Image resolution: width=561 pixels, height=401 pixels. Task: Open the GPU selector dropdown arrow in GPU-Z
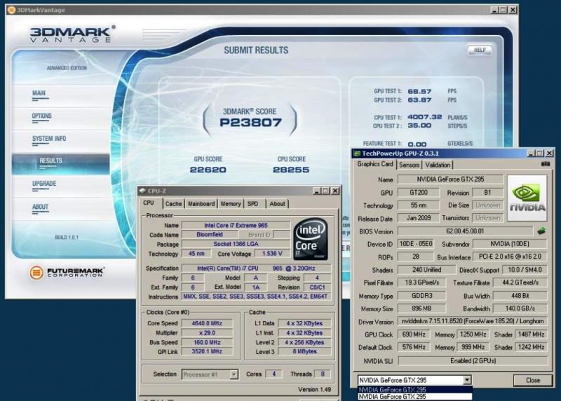pos(467,380)
